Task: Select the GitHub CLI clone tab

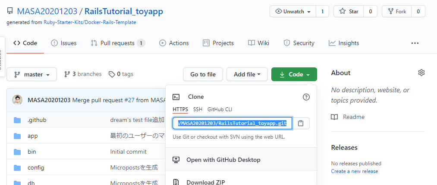Action: (x=220, y=109)
